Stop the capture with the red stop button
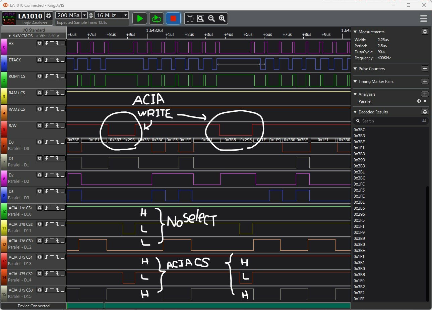The image size is (432, 310). point(173,18)
